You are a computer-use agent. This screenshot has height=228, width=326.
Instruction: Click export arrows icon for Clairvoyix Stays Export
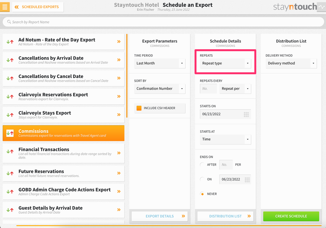[x=10, y=115]
